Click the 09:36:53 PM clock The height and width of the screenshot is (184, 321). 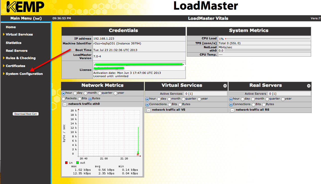pos(62,18)
